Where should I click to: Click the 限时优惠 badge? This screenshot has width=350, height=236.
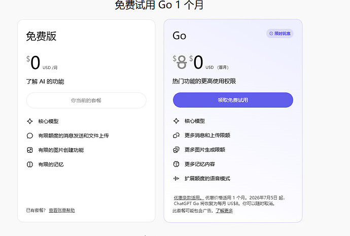(279, 33)
